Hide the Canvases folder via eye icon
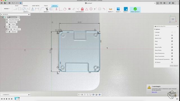 pos(7,27)
